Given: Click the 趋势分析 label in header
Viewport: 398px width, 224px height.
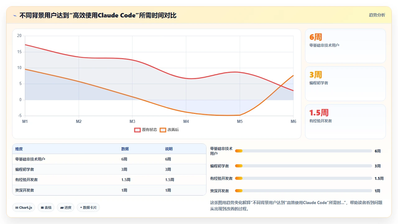Looking at the screenshot, I should tap(377, 15).
